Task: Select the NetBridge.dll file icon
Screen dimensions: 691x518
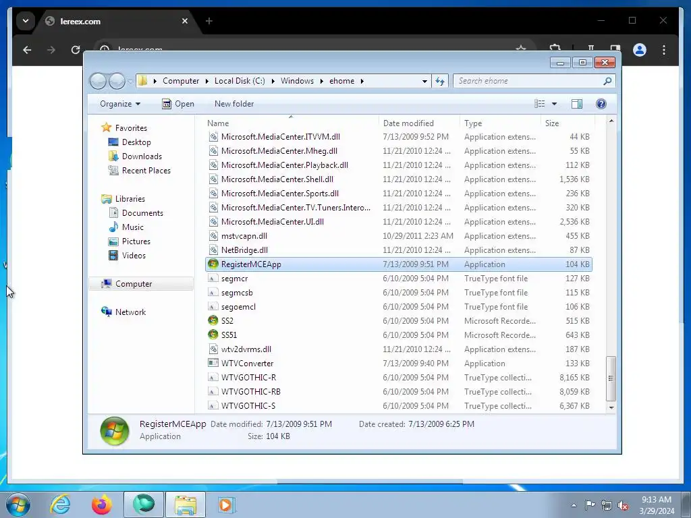Action: 213,250
